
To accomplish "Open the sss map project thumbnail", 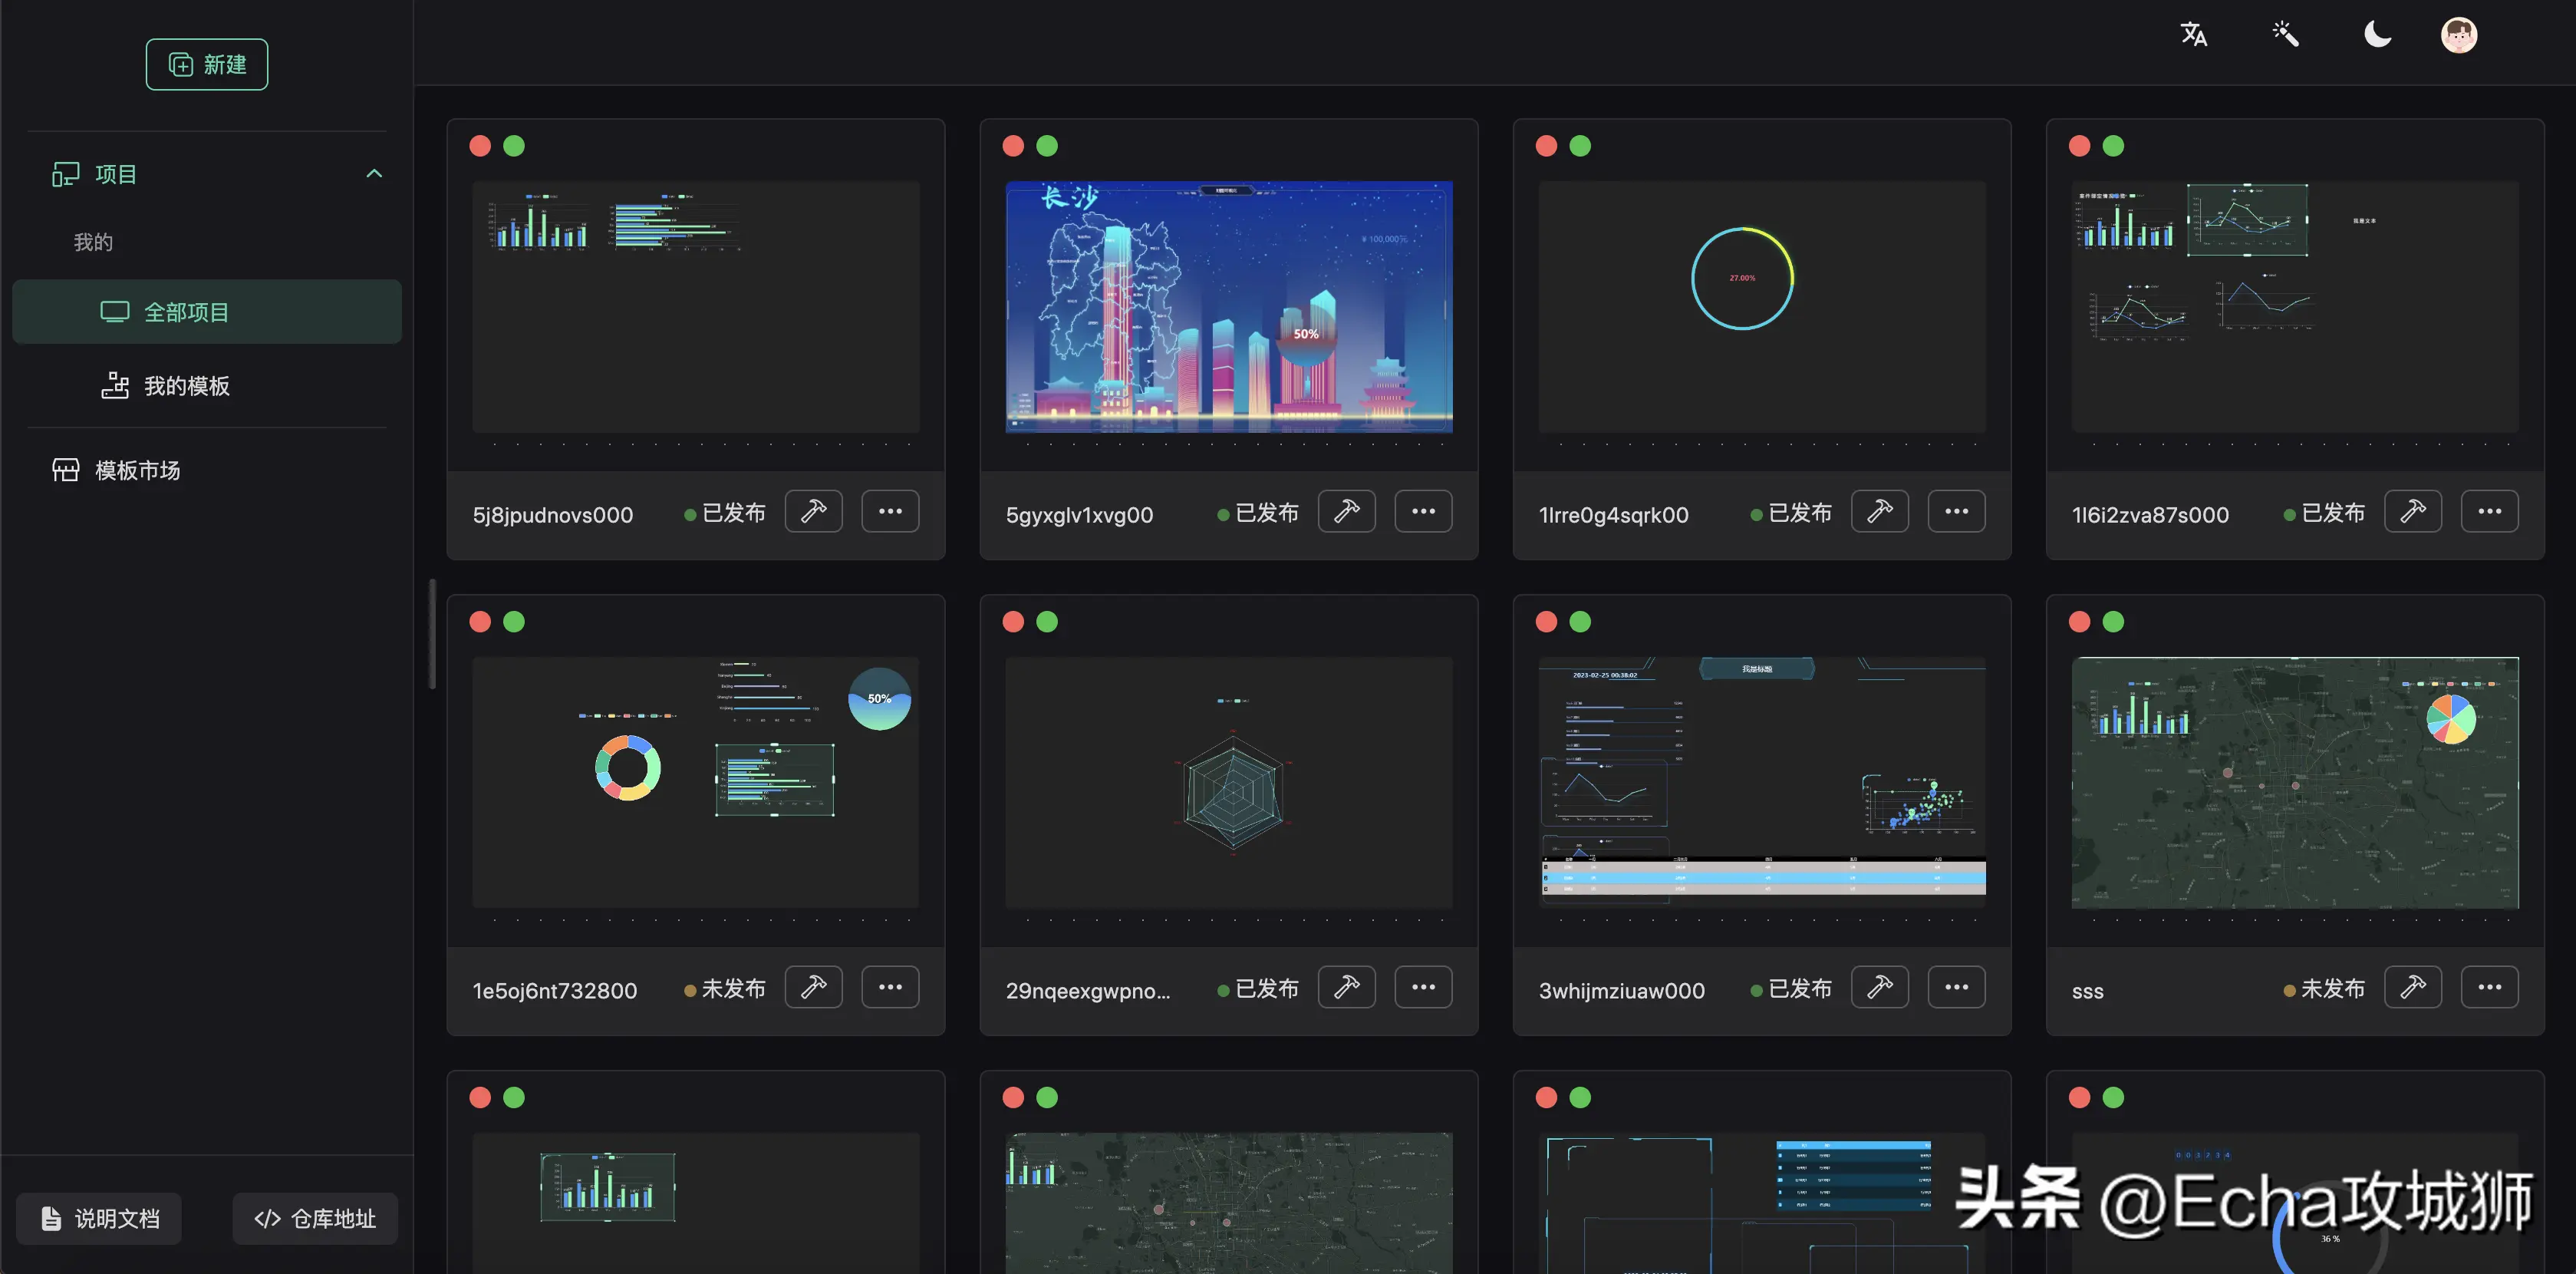I will click(x=2295, y=783).
